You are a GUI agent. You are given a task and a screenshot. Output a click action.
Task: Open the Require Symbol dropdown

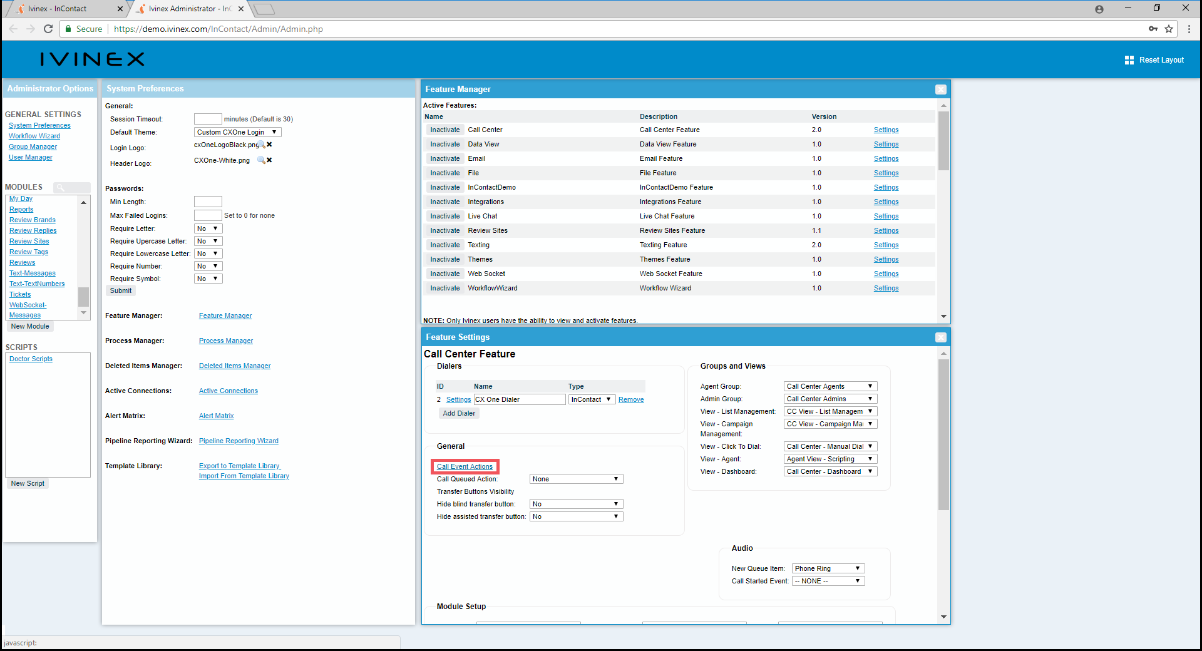[x=208, y=279]
